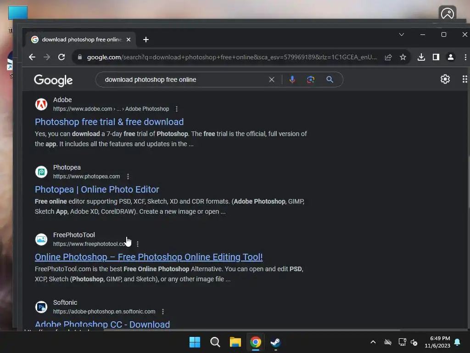470x353 pixels.
Task: Bookmark this page with the star icon
Action: pos(403,57)
